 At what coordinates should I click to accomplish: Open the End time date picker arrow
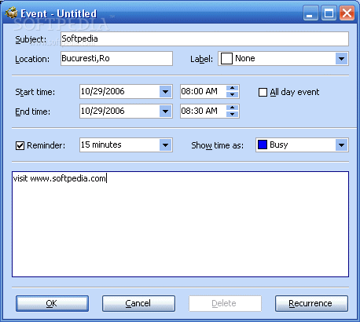click(x=165, y=112)
